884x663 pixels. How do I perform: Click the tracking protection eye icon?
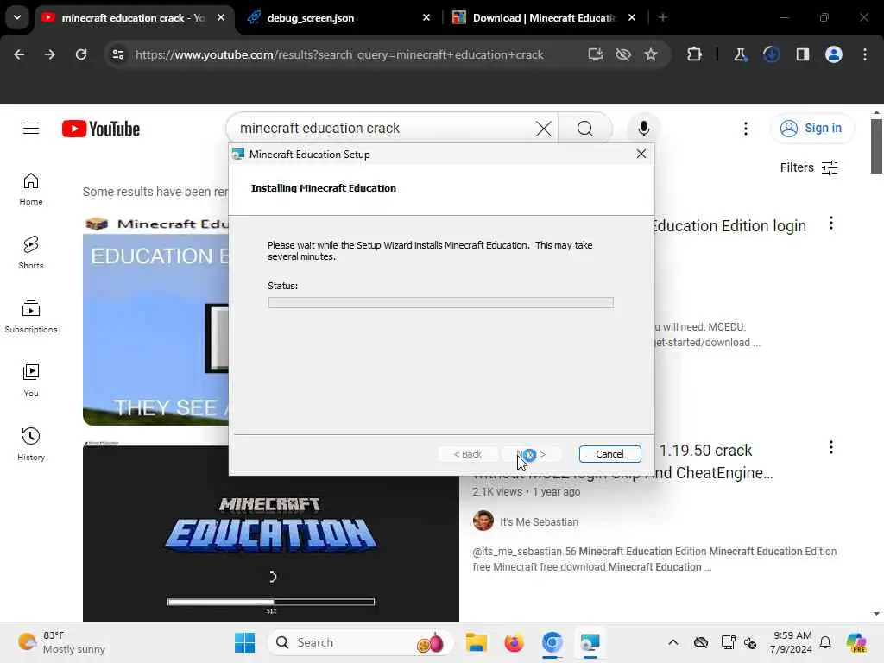623,54
